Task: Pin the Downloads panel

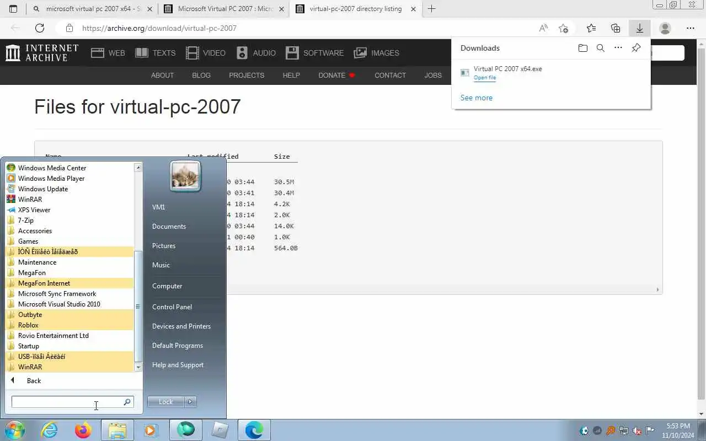Action: pos(636,48)
